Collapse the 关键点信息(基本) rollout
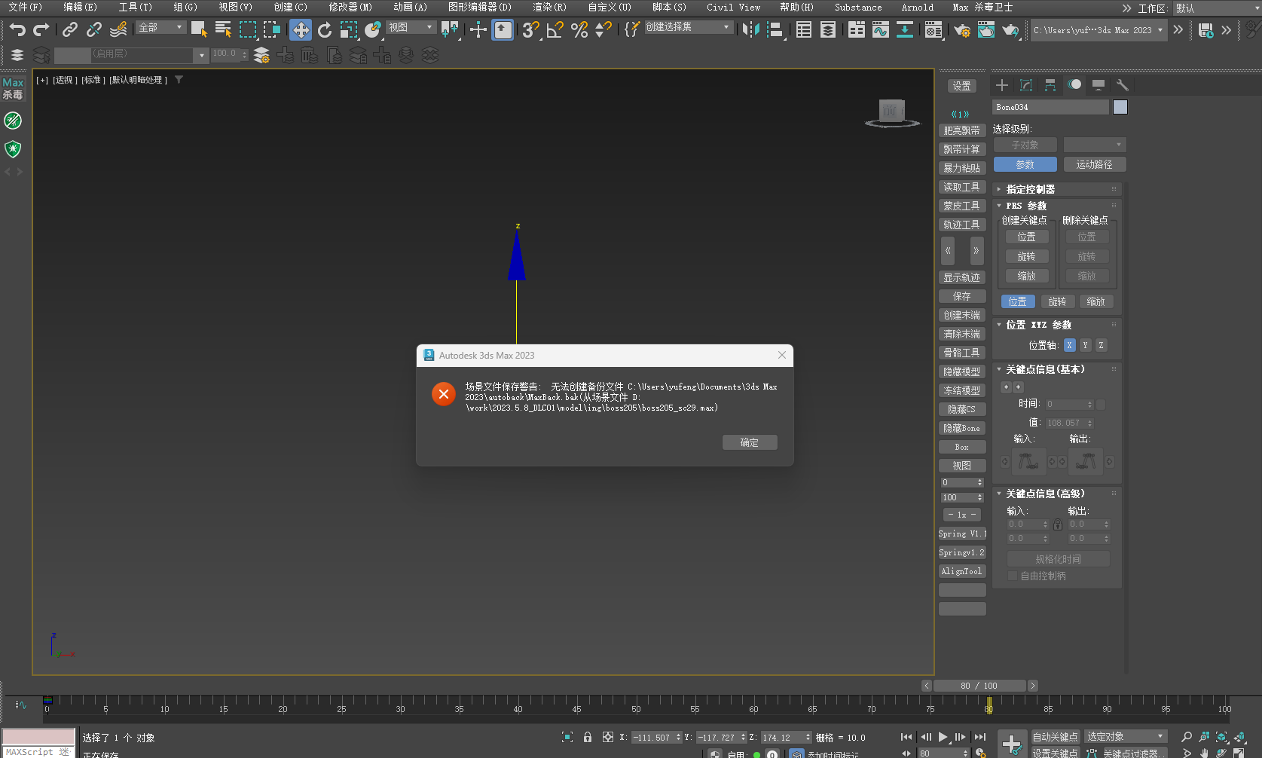Screen dimensions: 1262x758 [x=1056, y=369]
